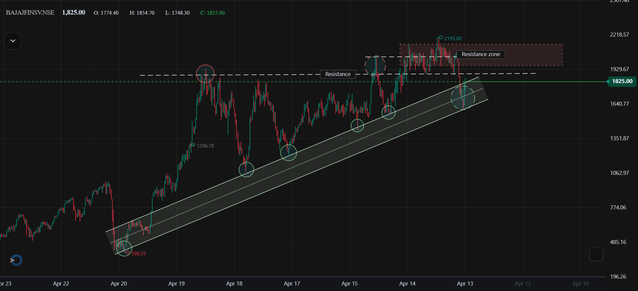Click the 196.26 price axis label
This screenshot has height=291, width=638.
618,277
